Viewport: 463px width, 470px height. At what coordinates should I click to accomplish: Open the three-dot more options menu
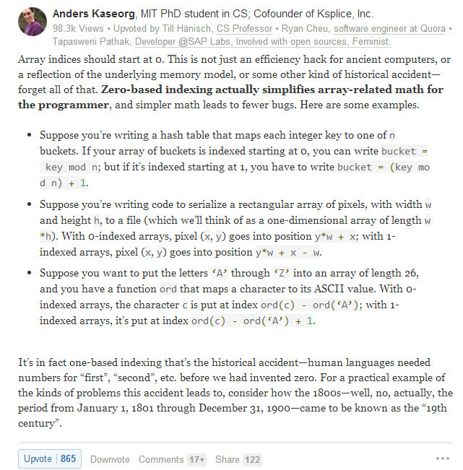pos(442,459)
